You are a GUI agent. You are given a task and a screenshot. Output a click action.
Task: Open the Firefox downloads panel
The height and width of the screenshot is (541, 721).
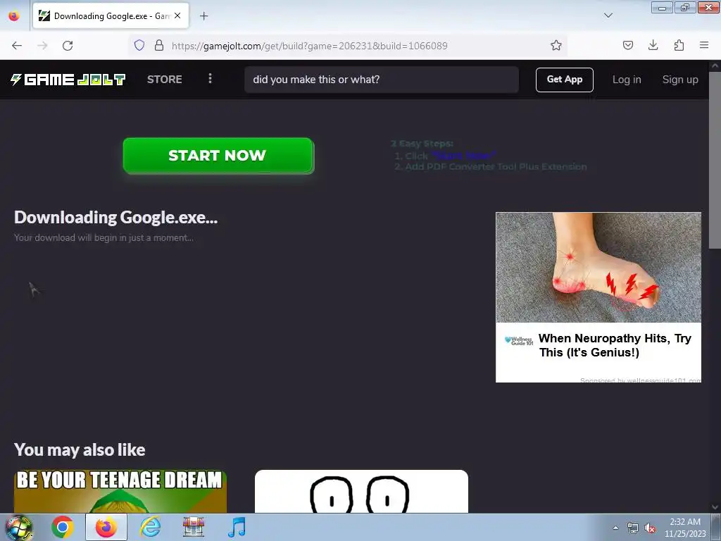(653, 45)
